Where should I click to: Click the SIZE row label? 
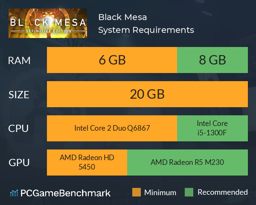[19, 95]
